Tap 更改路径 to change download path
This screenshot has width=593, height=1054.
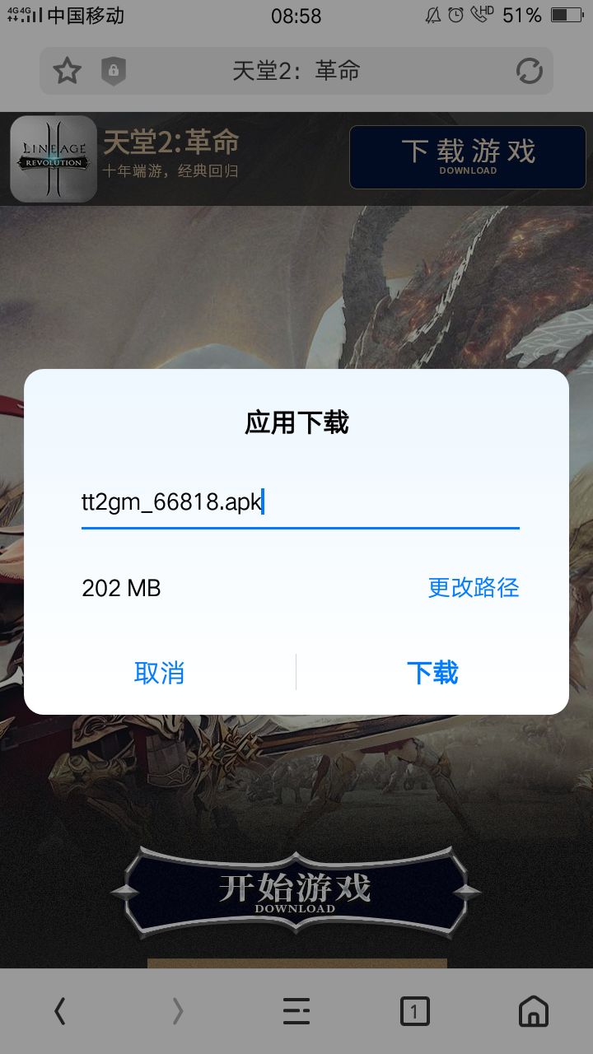coord(474,587)
